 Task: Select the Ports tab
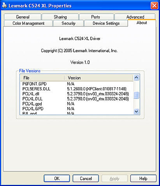pyautogui.click(x=97, y=17)
